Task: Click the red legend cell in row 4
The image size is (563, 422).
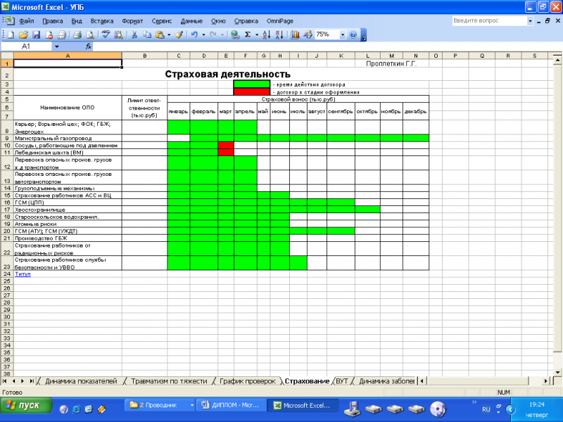Action: pos(251,92)
